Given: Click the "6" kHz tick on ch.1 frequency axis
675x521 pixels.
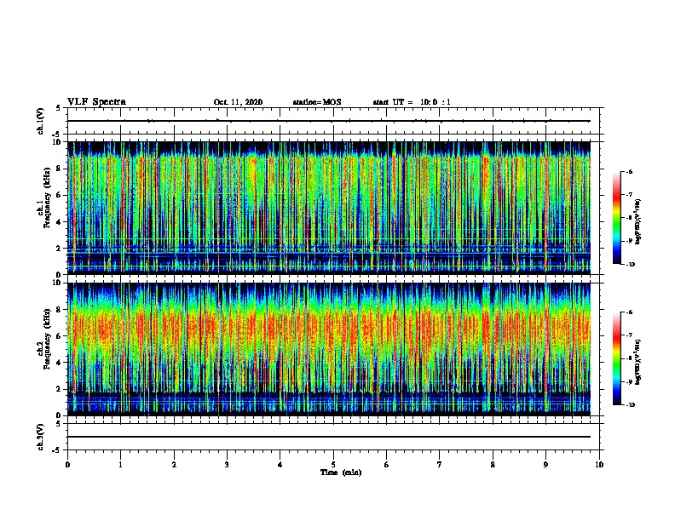Looking at the screenshot, I should (x=60, y=195).
